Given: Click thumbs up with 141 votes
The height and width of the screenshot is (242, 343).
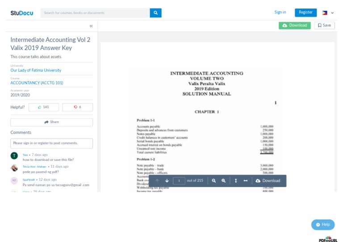Looking at the screenshot, I should [x=43, y=107].
